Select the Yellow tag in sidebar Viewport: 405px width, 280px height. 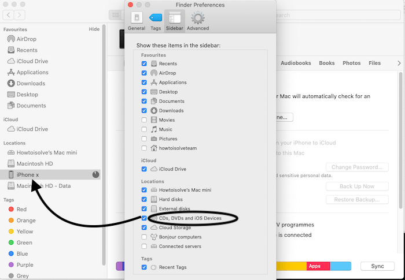coord(21,232)
